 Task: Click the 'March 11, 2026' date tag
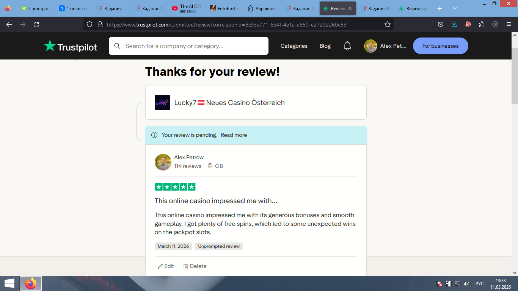pos(173,246)
